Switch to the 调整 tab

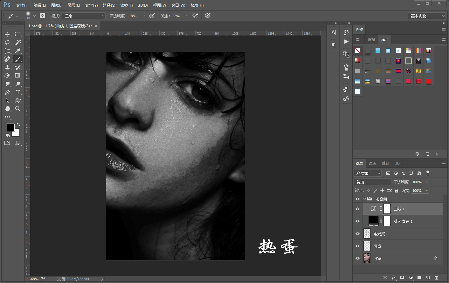point(371,40)
